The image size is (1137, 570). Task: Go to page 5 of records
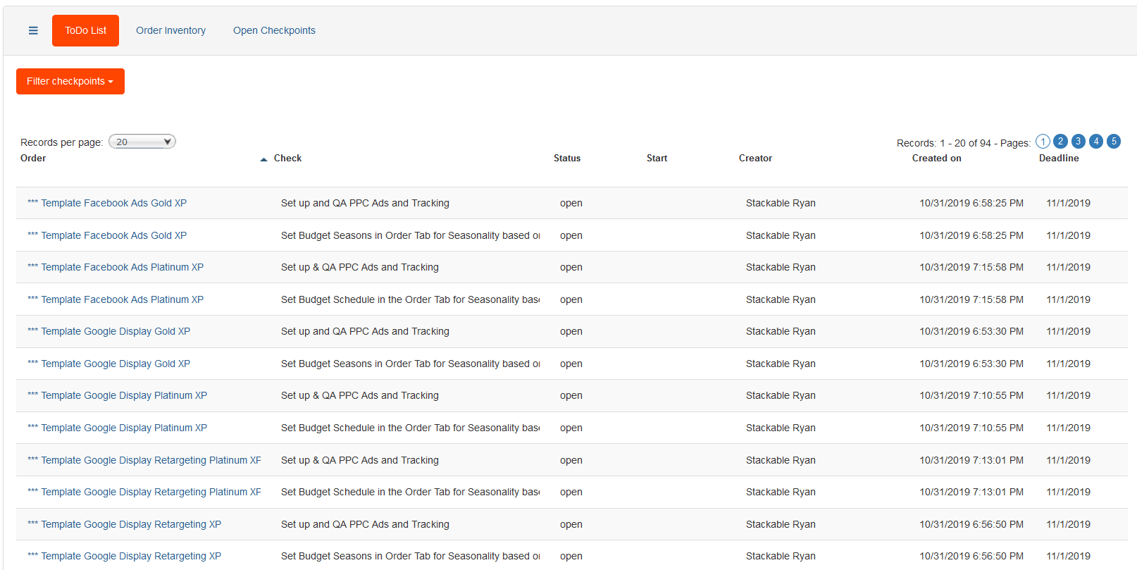(1114, 141)
